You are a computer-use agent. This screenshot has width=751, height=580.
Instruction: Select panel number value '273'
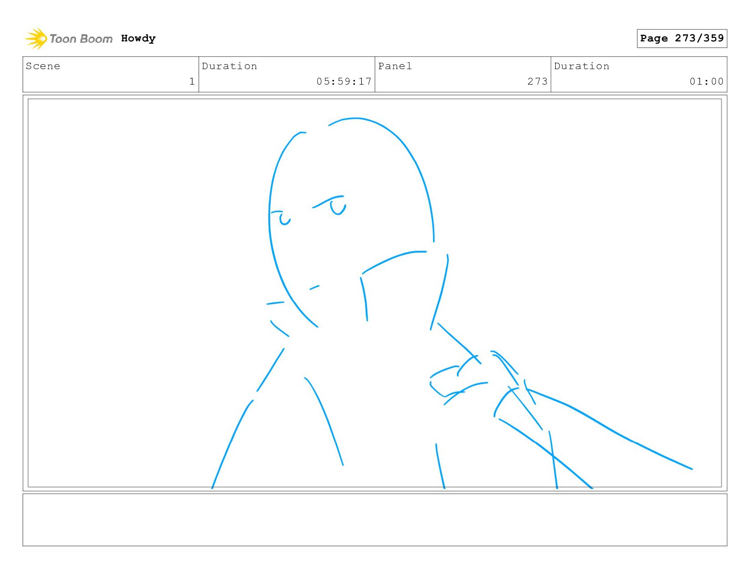(538, 81)
